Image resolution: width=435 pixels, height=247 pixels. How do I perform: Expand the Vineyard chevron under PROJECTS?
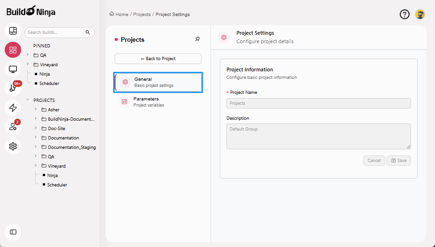(36, 165)
